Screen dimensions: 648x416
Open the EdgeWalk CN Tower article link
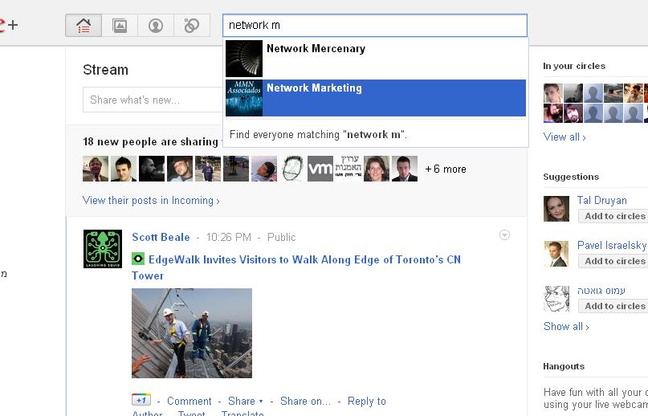(x=296, y=267)
